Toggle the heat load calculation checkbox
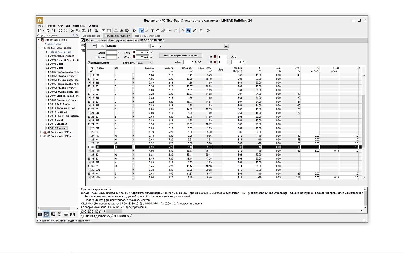404x253 pixels. click(x=83, y=40)
